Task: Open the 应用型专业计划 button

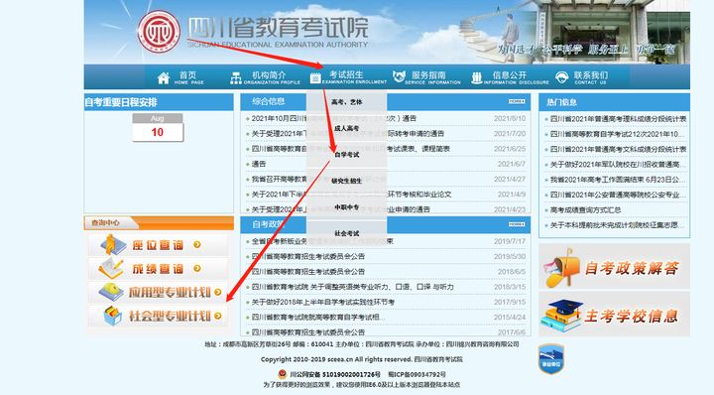Action: tap(158, 292)
